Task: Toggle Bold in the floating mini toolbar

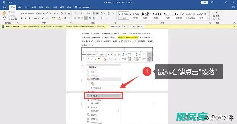Action: [89, 59]
